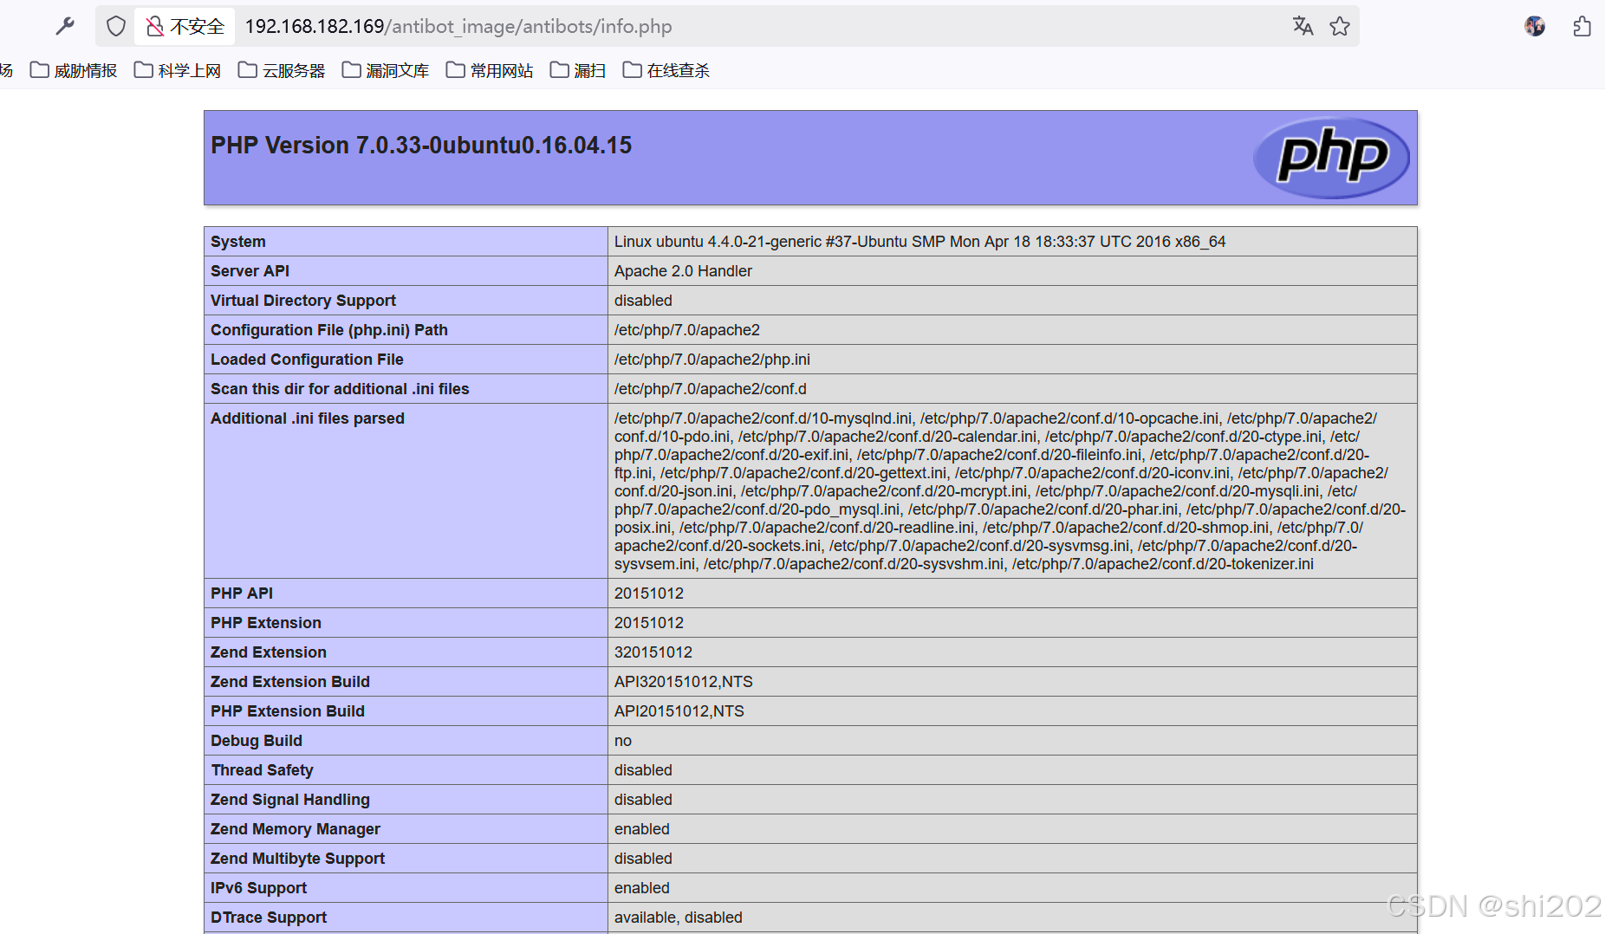1605x934 pixels.
Task: Select the API20151012,NTS value
Action: click(x=679, y=711)
